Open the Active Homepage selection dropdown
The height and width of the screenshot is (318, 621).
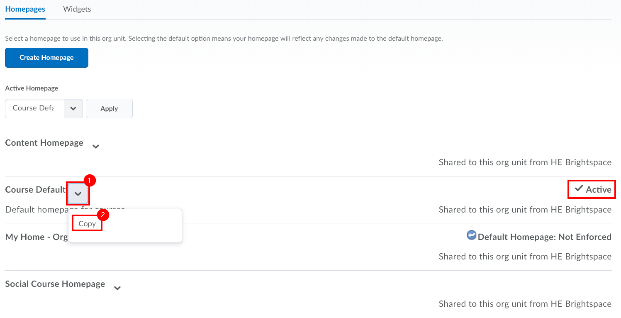[x=73, y=108]
